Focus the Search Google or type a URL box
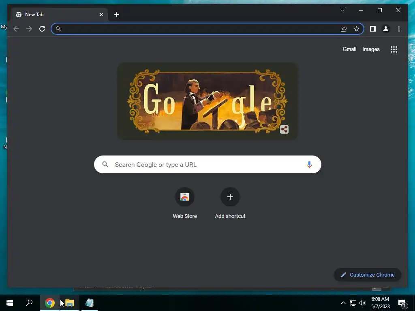 (207, 164)
